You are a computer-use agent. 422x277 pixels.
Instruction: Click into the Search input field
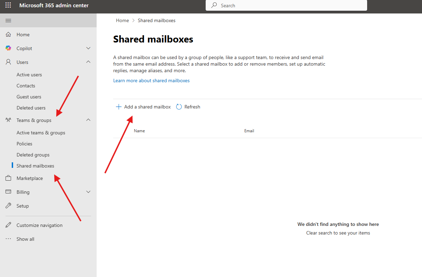(290, 6)
